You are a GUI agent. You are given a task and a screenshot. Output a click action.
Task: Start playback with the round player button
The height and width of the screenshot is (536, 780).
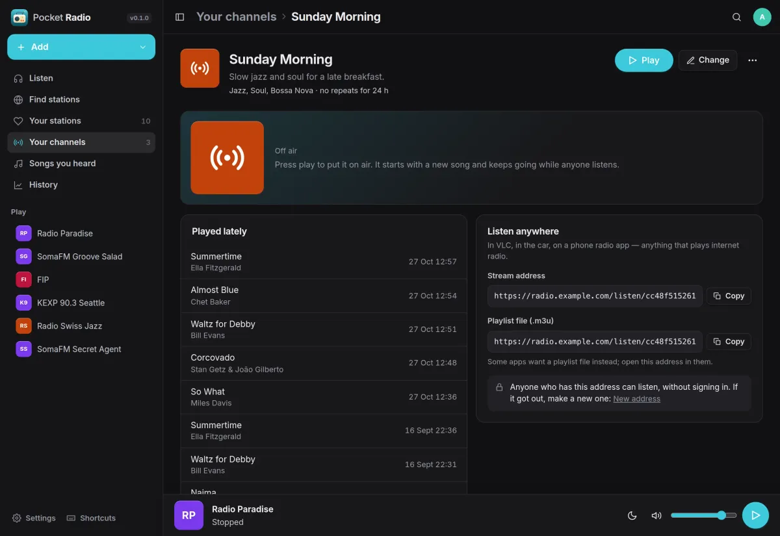pyautogui.click(x=755, y=515)
